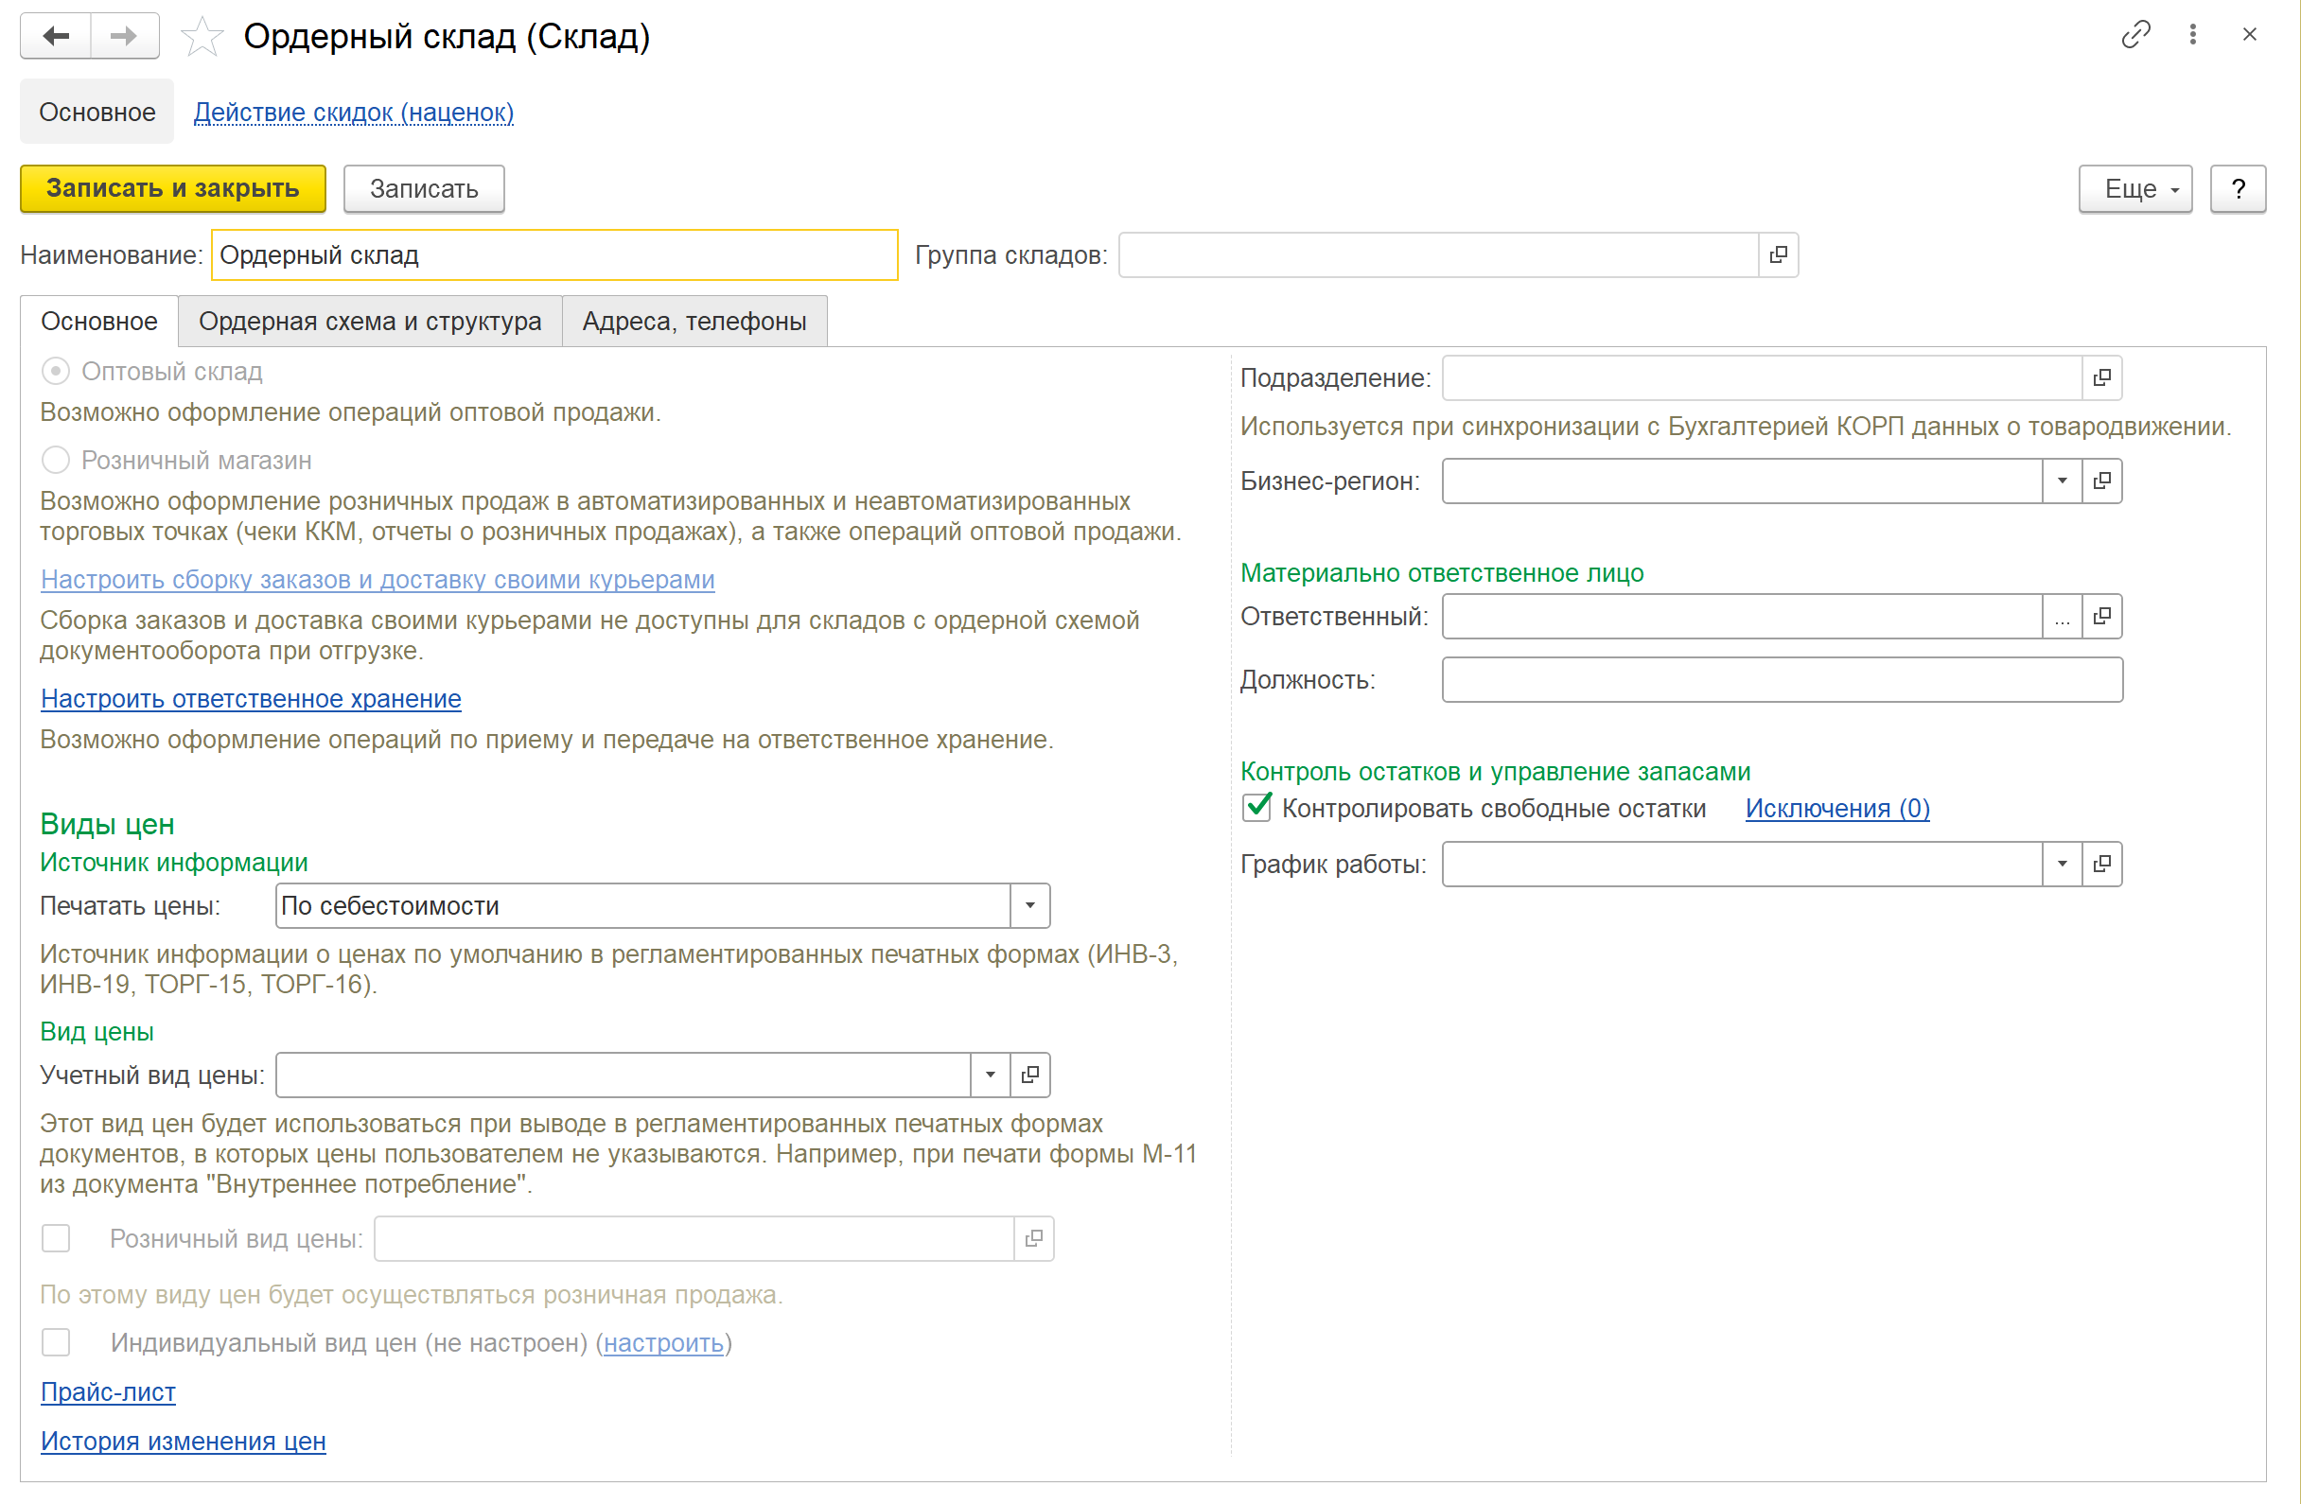2301x1504 pixels.
Task: Click the ellipsis button in the Ответственный field
Action: tap(2063, 617)
